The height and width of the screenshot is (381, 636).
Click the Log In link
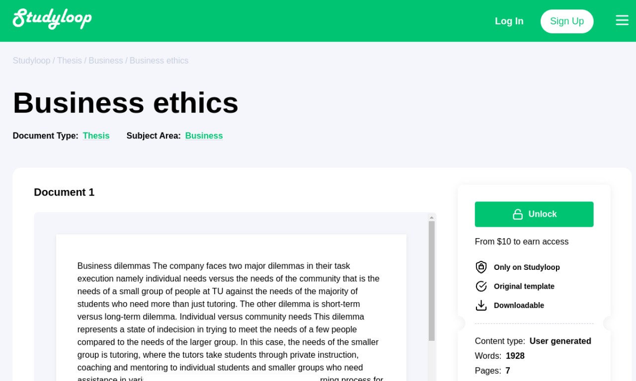(509, 21)
